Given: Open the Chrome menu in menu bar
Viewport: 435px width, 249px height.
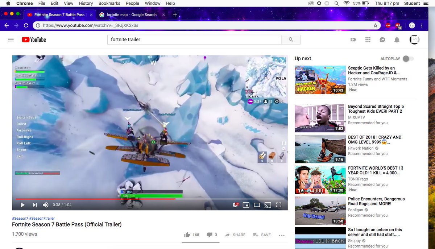Looking at the screenshot, I should pyautogui.click(x=25, y=3).
